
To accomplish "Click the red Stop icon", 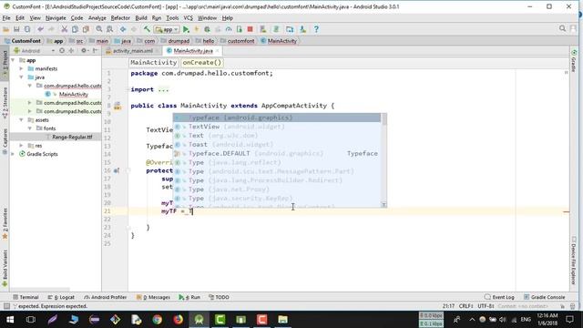I will (250, 29).
